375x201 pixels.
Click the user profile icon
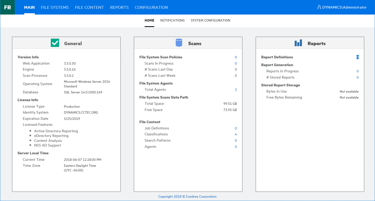tap(319, 7)
